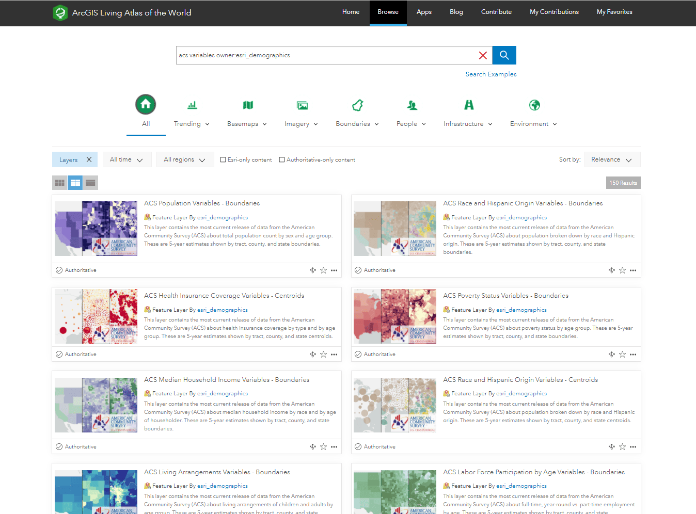Enable the Authoritative-only content checkbox
696x514 pixels.
282,160
